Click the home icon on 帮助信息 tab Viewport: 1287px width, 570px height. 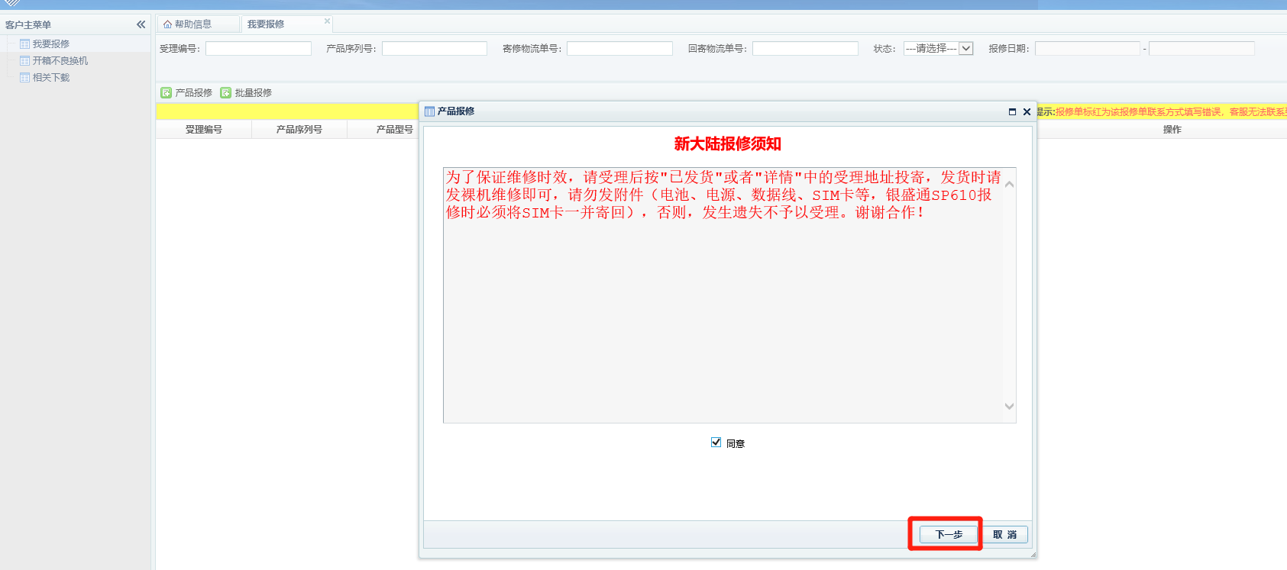[x=167, y=24]
